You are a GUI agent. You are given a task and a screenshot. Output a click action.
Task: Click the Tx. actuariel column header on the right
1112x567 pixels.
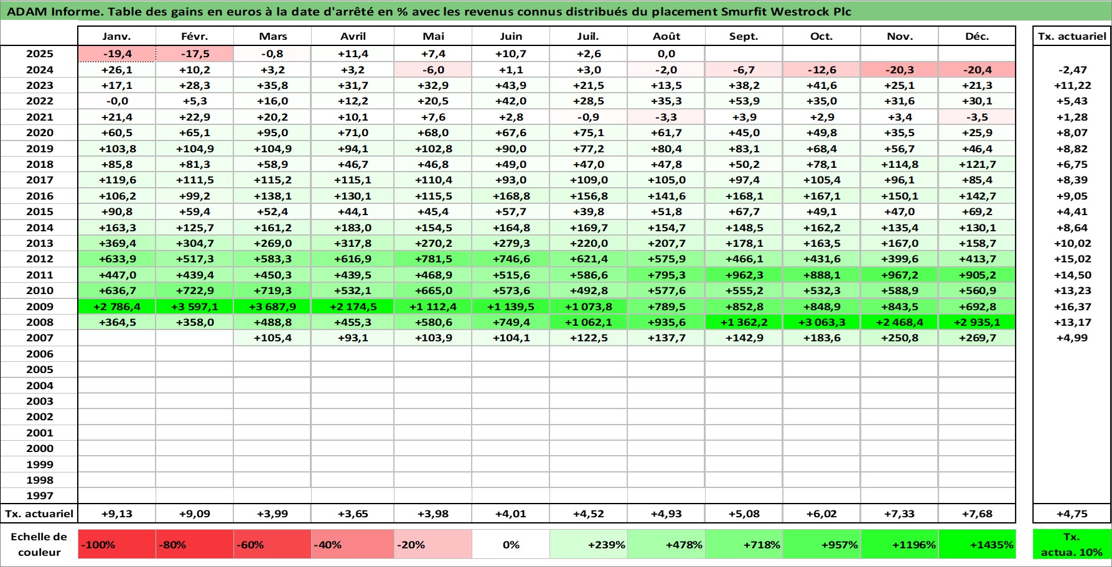pos(1072,36)
